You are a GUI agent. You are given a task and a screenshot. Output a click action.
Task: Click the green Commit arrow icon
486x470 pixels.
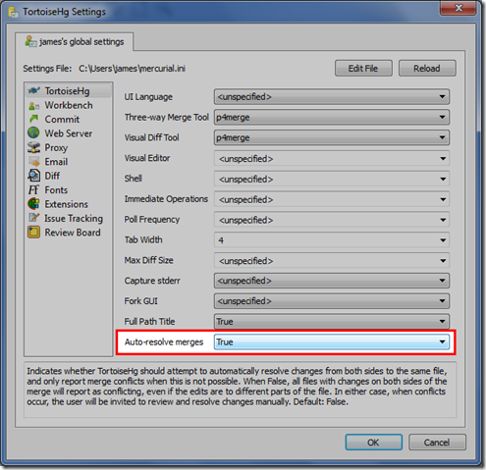click(x=33, y=119)
